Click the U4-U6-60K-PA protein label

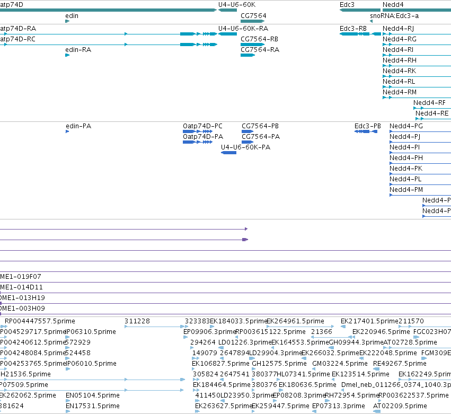coord(245,147)
